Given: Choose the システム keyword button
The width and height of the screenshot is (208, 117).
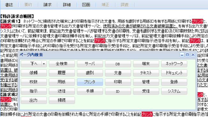Looking at the screenshot, I should (174, 91).
